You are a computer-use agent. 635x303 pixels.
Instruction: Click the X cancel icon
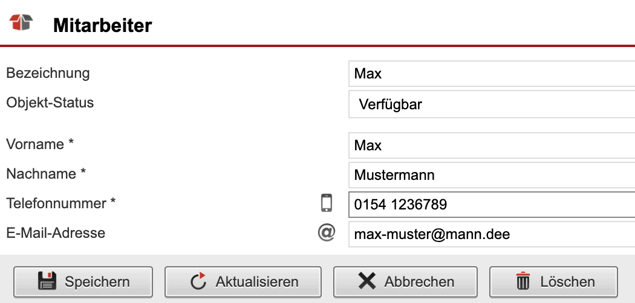coord(366,281)
